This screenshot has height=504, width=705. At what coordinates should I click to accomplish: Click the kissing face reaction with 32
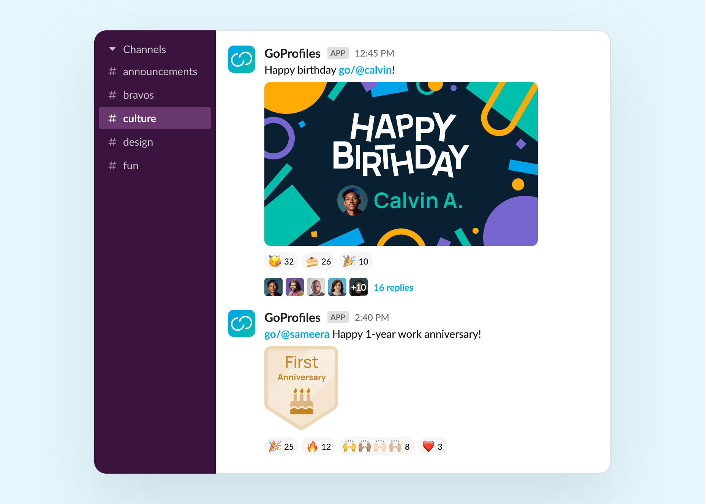click(281, 261)
